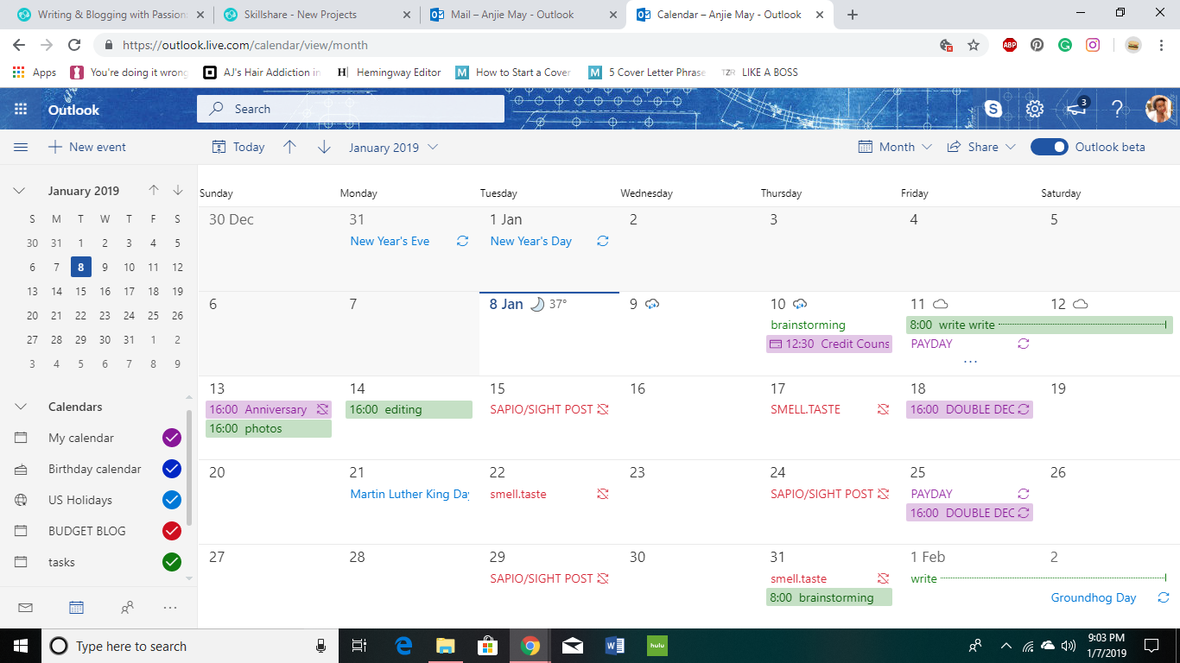The image size is (1180, 663).
Task: Open the Share dropdown
Action: pyautogui.click(x=981, y=147)
